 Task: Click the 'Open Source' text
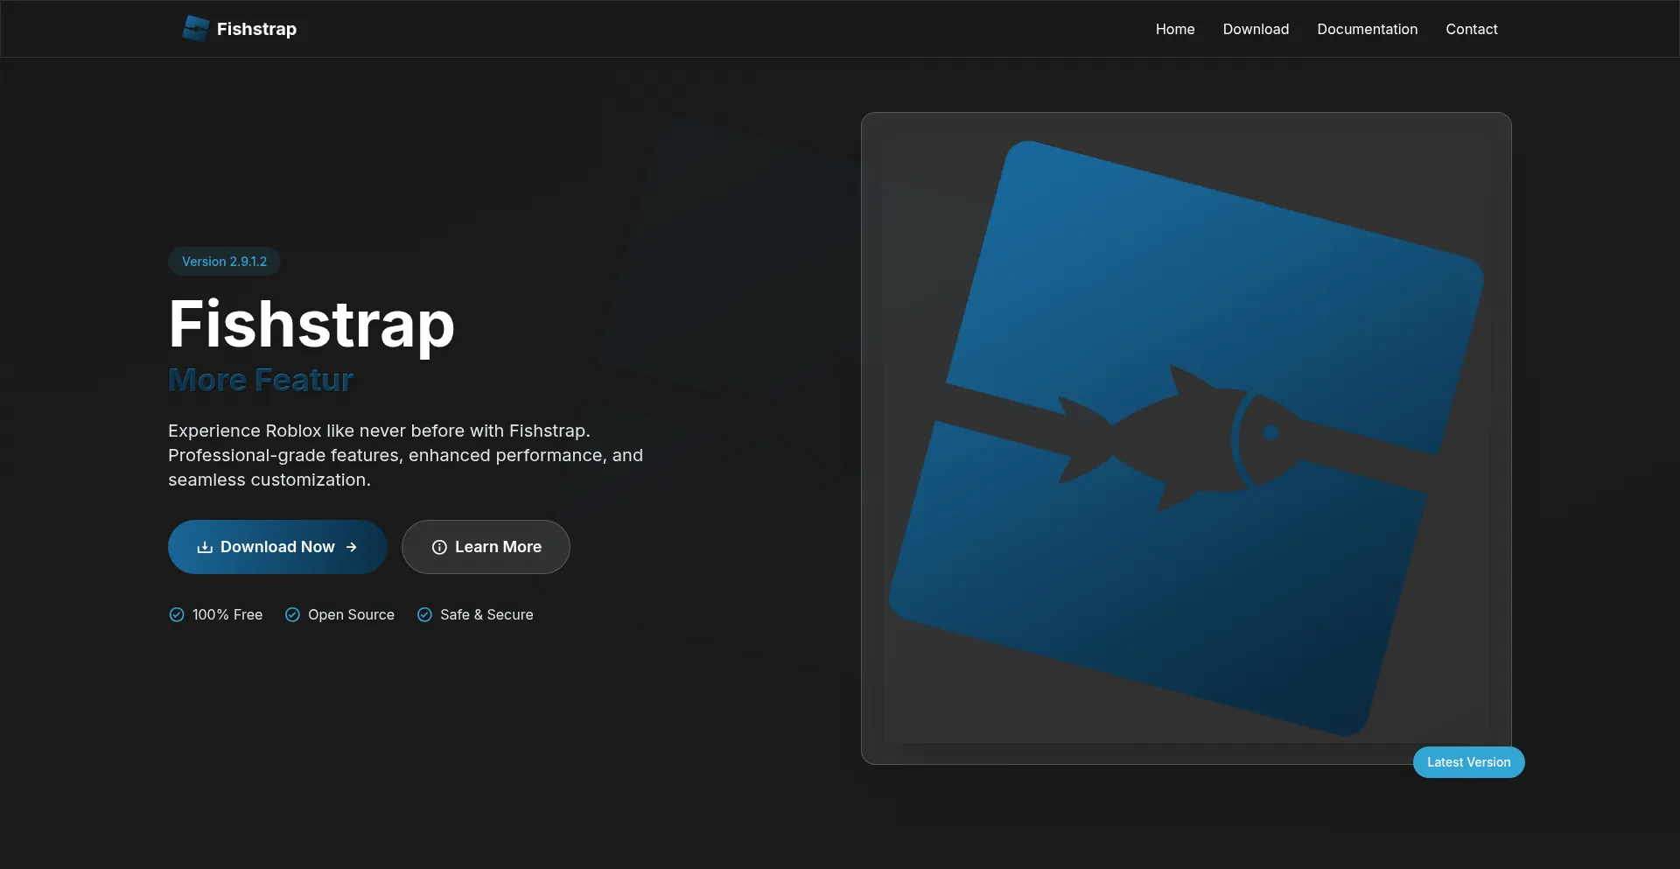pyautogui.click(x=351, y=614)
